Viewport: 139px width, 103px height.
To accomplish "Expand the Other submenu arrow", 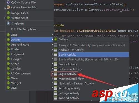I will (52, 64).
